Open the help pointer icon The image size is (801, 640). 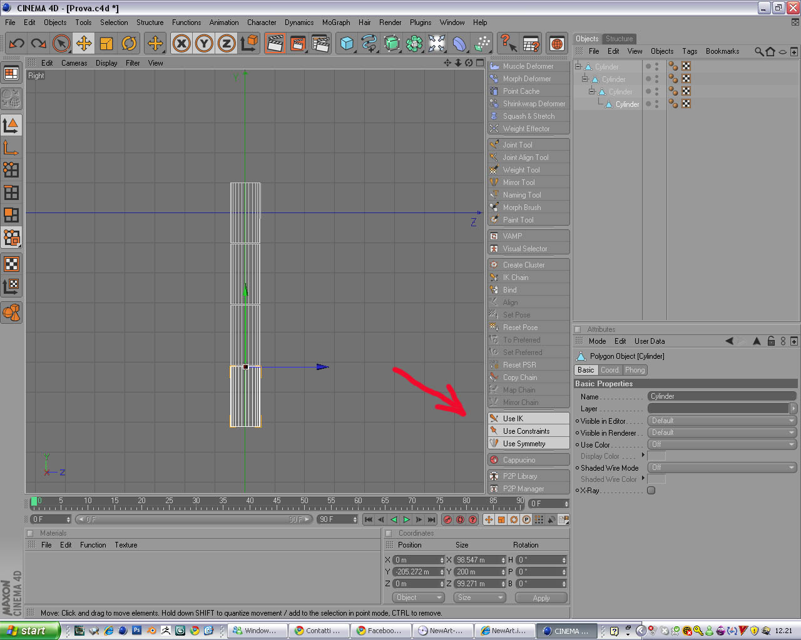click(508, 43)
